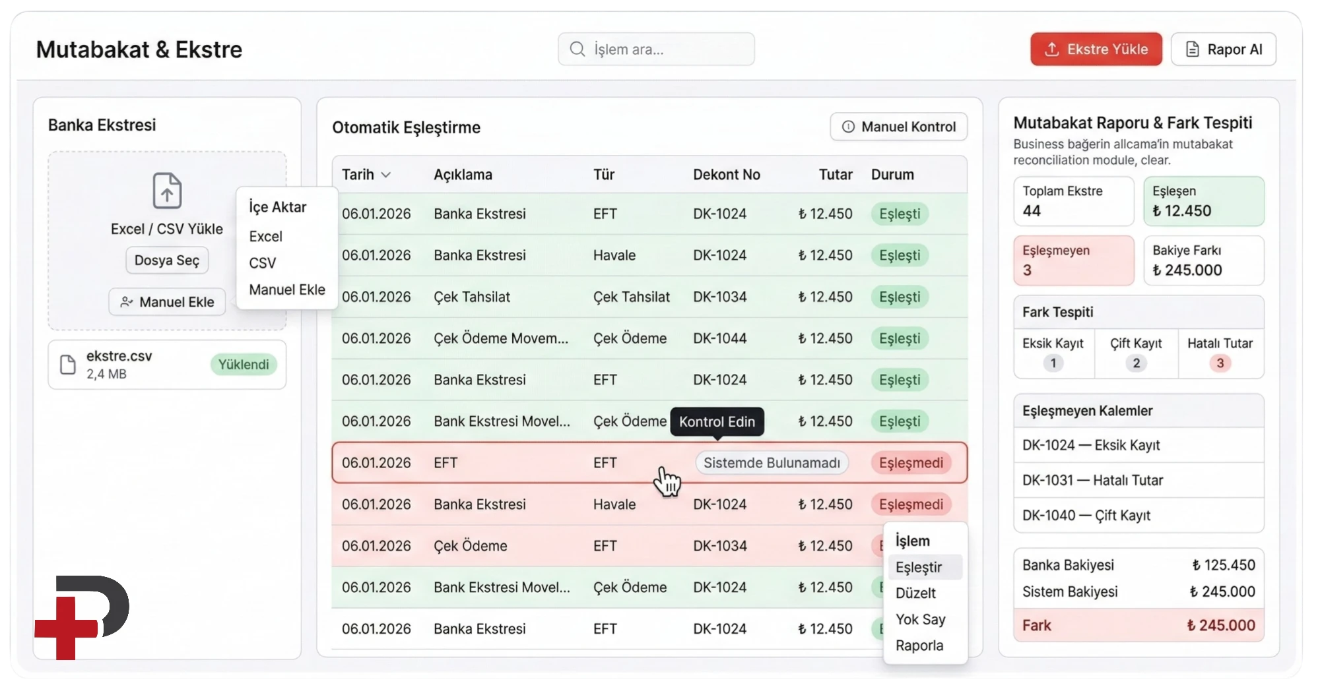Click the document icon on Rapor Al

[1192, 49]
